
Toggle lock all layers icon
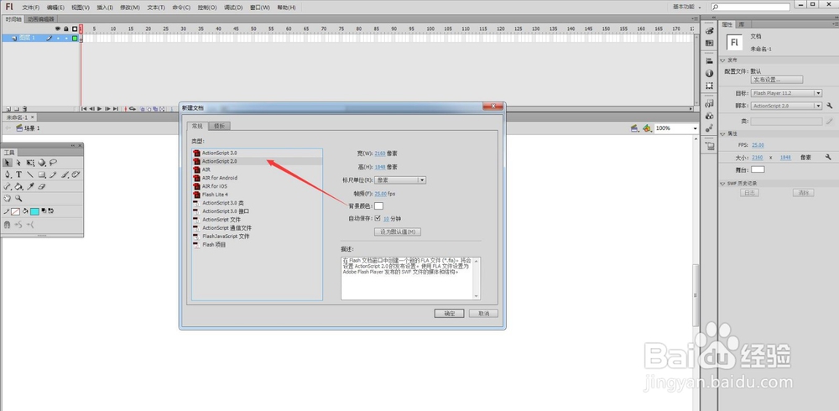coord(65,29)
